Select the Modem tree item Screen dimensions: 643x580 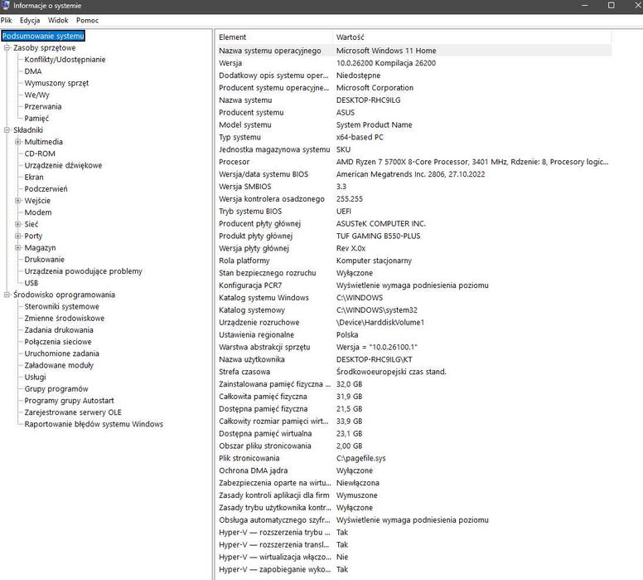pyautogui.click(x=38, y=212)
